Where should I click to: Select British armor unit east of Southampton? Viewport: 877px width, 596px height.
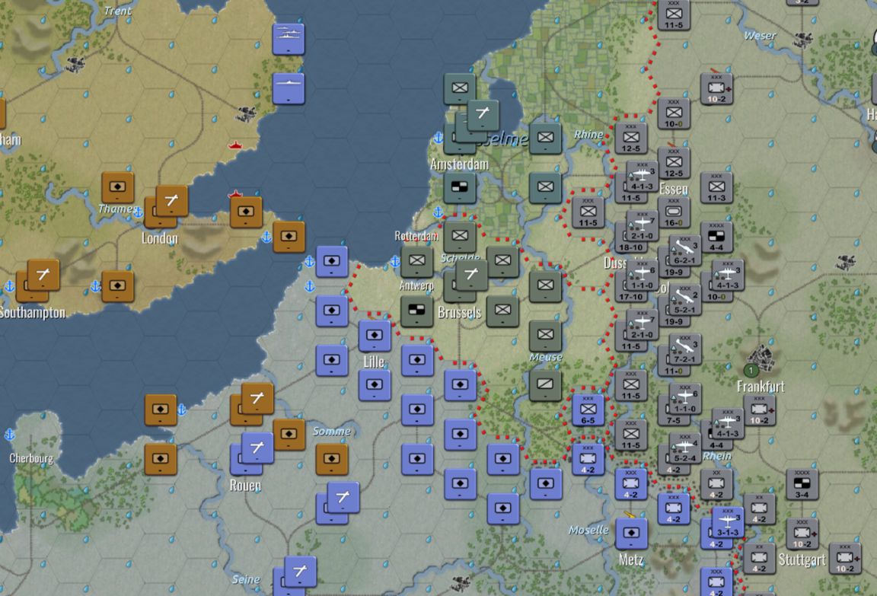pyautogui.click(x=117, y=287)
